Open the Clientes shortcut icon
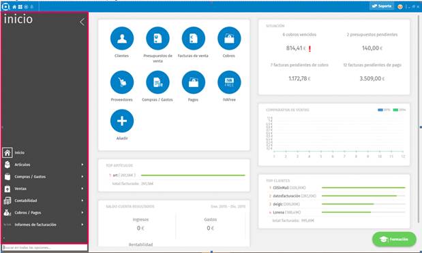This screenshot has height=253, width=422. coord(122,38)
